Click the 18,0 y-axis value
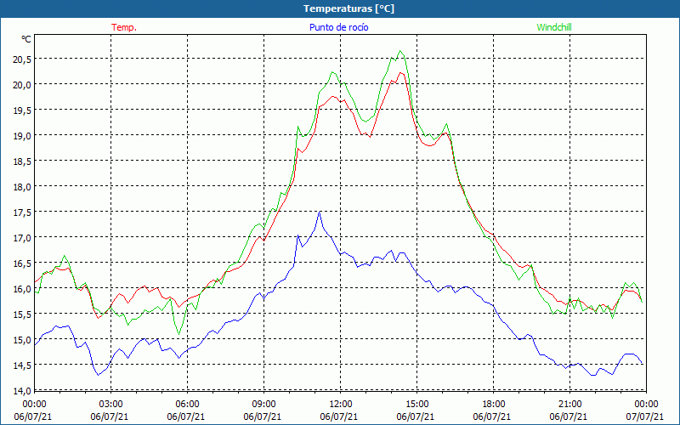 tap(22, 187)
